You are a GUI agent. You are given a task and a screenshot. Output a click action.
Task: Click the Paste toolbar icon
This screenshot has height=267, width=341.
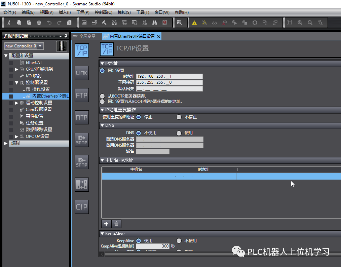29,23
